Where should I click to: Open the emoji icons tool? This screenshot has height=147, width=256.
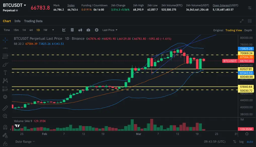[x=5, y=97]
